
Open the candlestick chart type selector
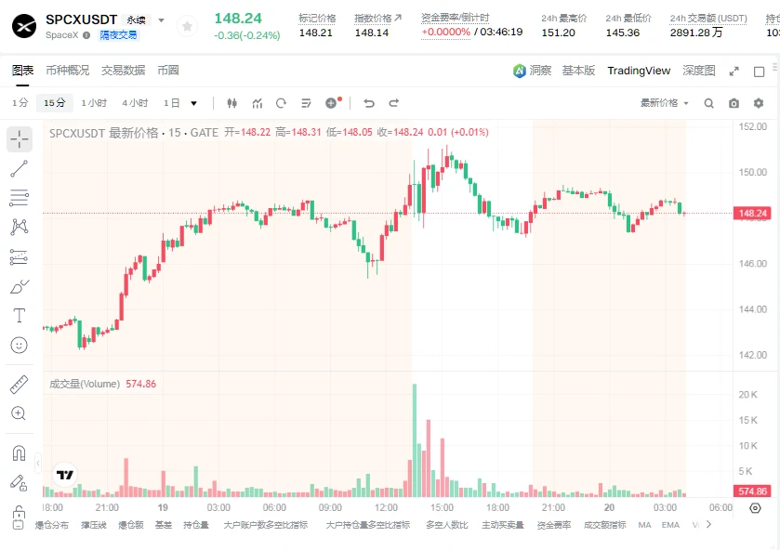tap(231, 103)
